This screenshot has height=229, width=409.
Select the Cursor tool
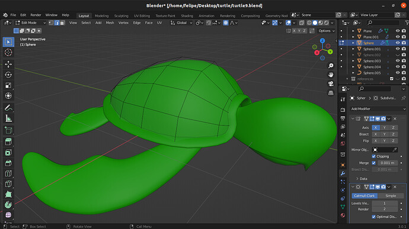[8, 52]
